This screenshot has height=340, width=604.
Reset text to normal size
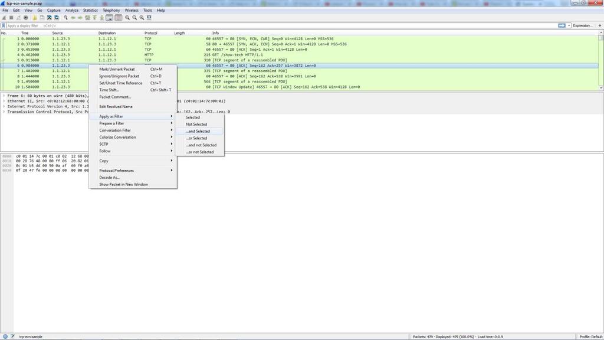tap(142, 18)
